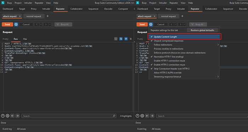Click previous match arrow in left search bar
Image resolution: width=248 pixels, height=132 pixels.
[x=12, y=116]
